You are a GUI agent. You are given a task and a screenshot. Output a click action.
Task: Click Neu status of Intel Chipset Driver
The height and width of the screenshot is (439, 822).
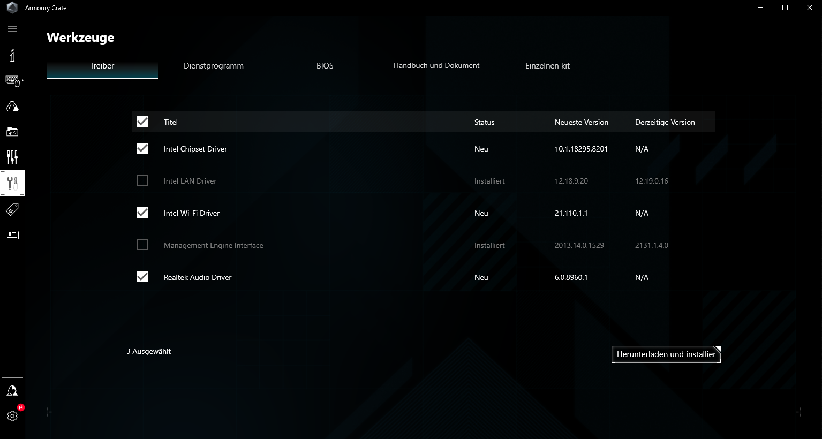click(481, 149)
